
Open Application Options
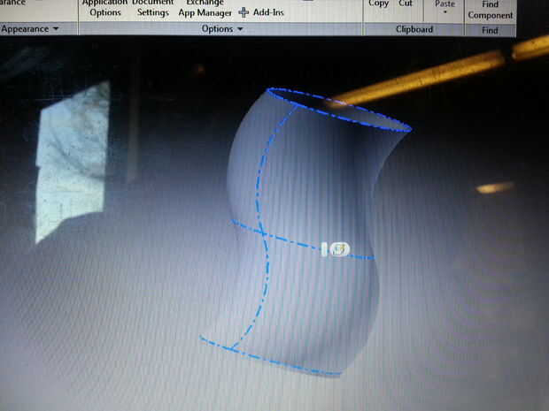104,8
